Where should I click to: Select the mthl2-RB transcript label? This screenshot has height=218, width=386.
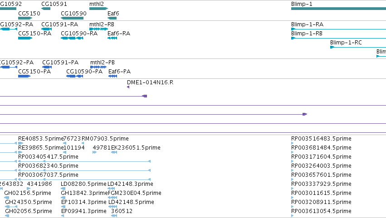(102, 24)
